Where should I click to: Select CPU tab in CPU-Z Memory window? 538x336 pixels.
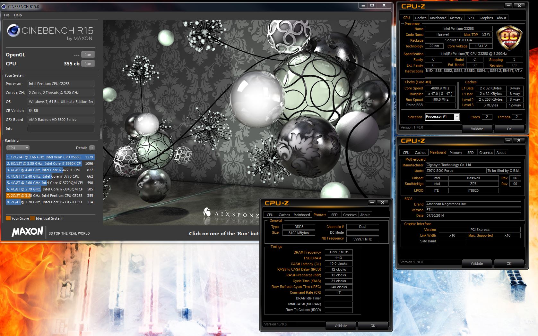point(270,215)
